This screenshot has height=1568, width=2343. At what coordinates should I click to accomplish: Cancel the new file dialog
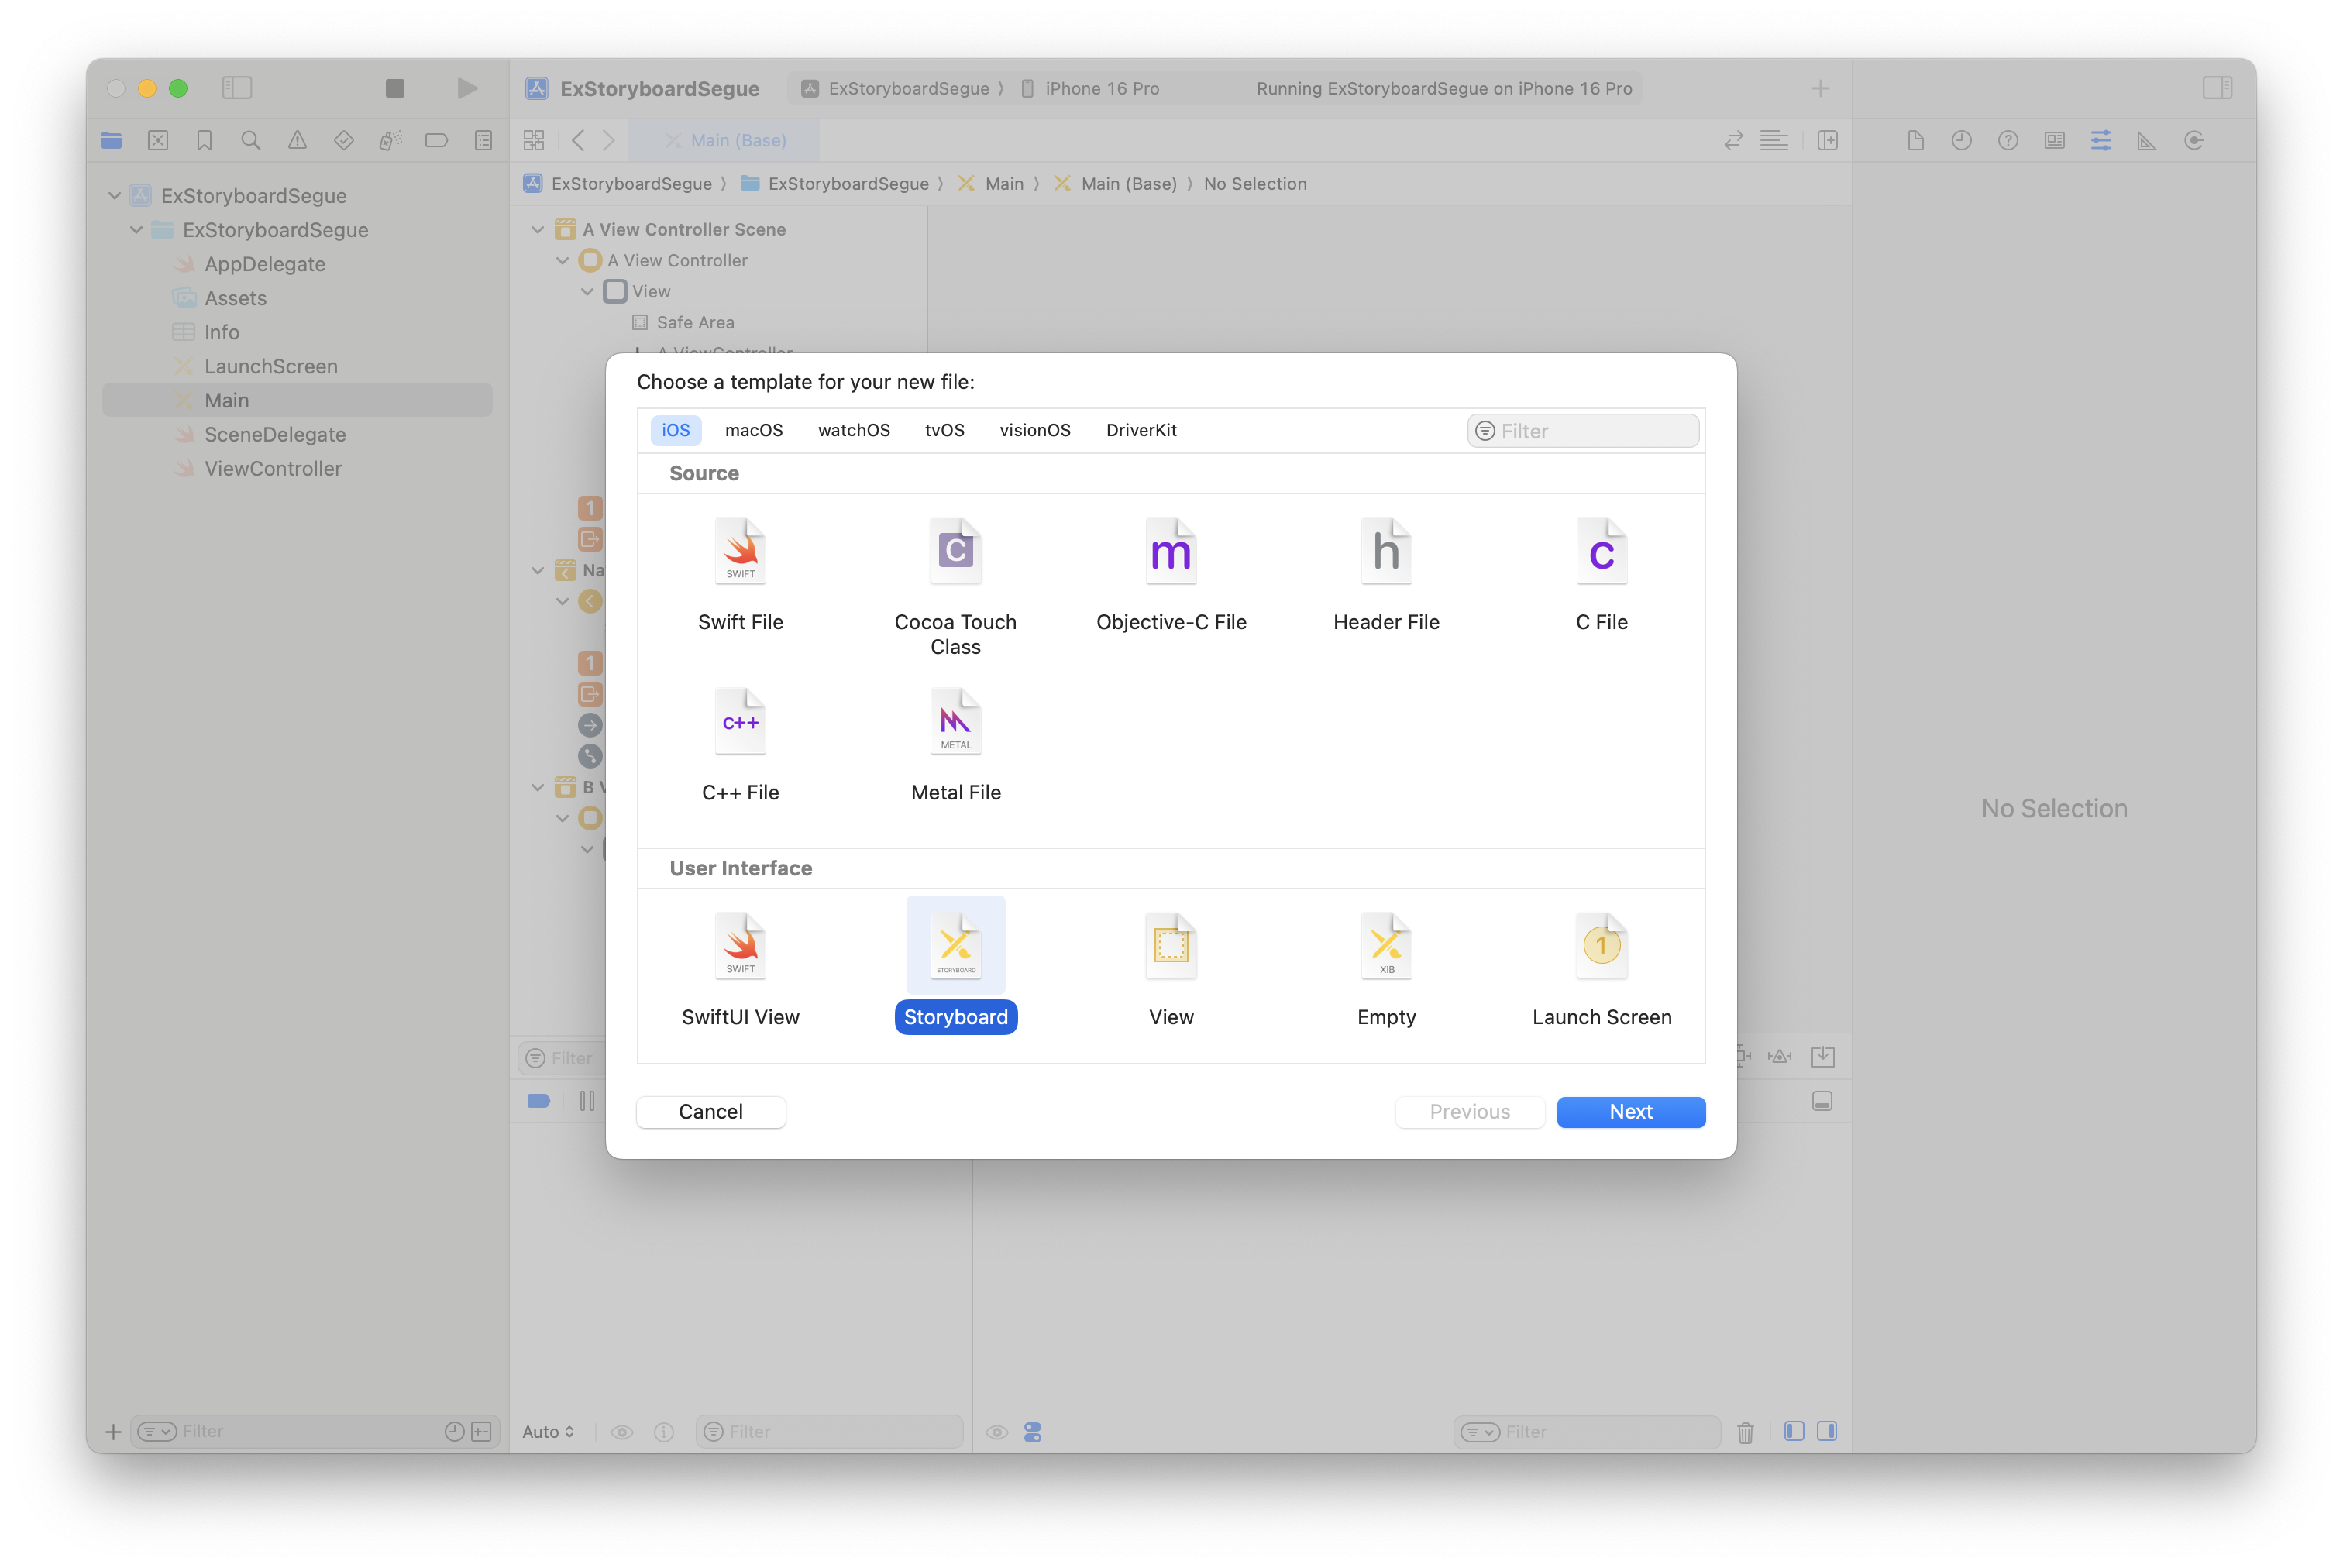pyautogui.click(x=711, y=1112)
